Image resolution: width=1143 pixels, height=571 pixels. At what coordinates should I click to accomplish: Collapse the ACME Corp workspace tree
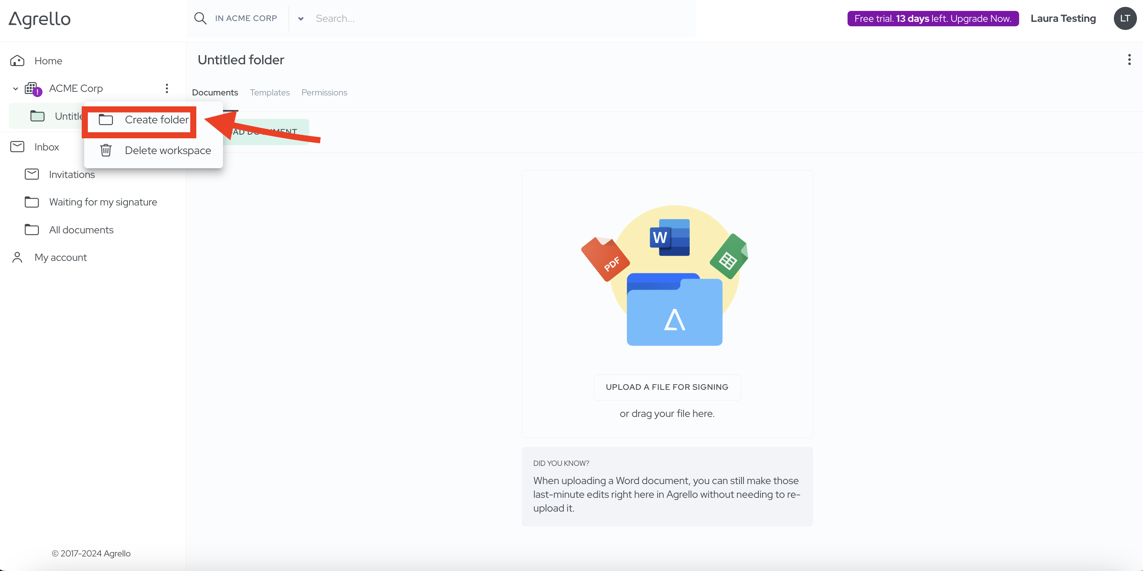[x=15, y=89]
